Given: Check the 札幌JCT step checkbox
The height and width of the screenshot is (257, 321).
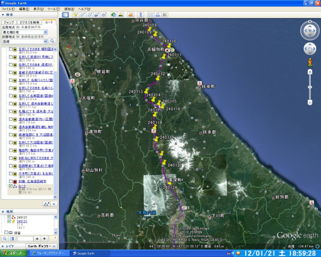Looking at the screenshot, I should [11, 111].
